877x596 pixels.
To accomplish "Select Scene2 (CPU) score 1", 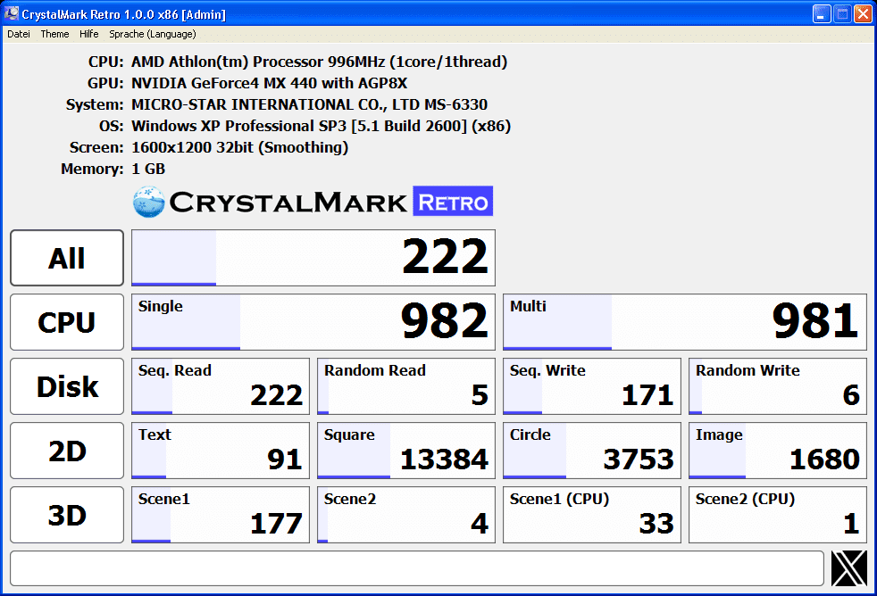I will [x=778, y=515].
